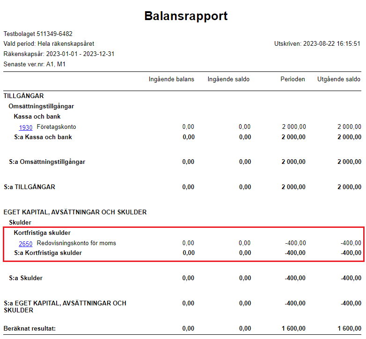The height and width of the screenshot is (339, 366).
Task: Click the Omsättningstillgångar subheading
Action: click(x=41, y=106)
